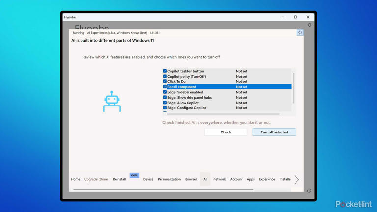Open the Home tab

click(x=75, y=179)
